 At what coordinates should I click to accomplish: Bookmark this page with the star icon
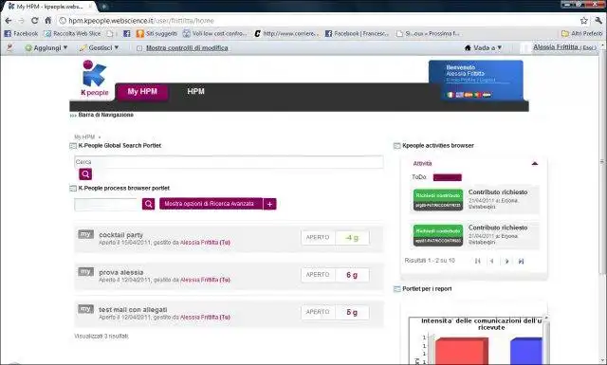pos(584,21)
